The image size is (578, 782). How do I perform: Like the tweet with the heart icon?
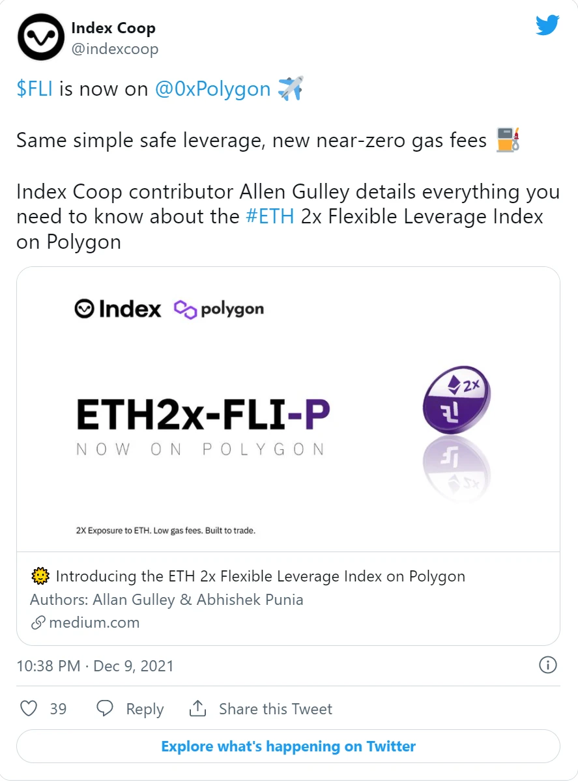coord(29,708)
